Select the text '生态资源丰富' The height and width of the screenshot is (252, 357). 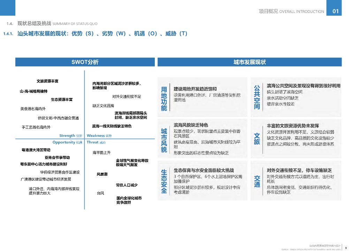62,99
